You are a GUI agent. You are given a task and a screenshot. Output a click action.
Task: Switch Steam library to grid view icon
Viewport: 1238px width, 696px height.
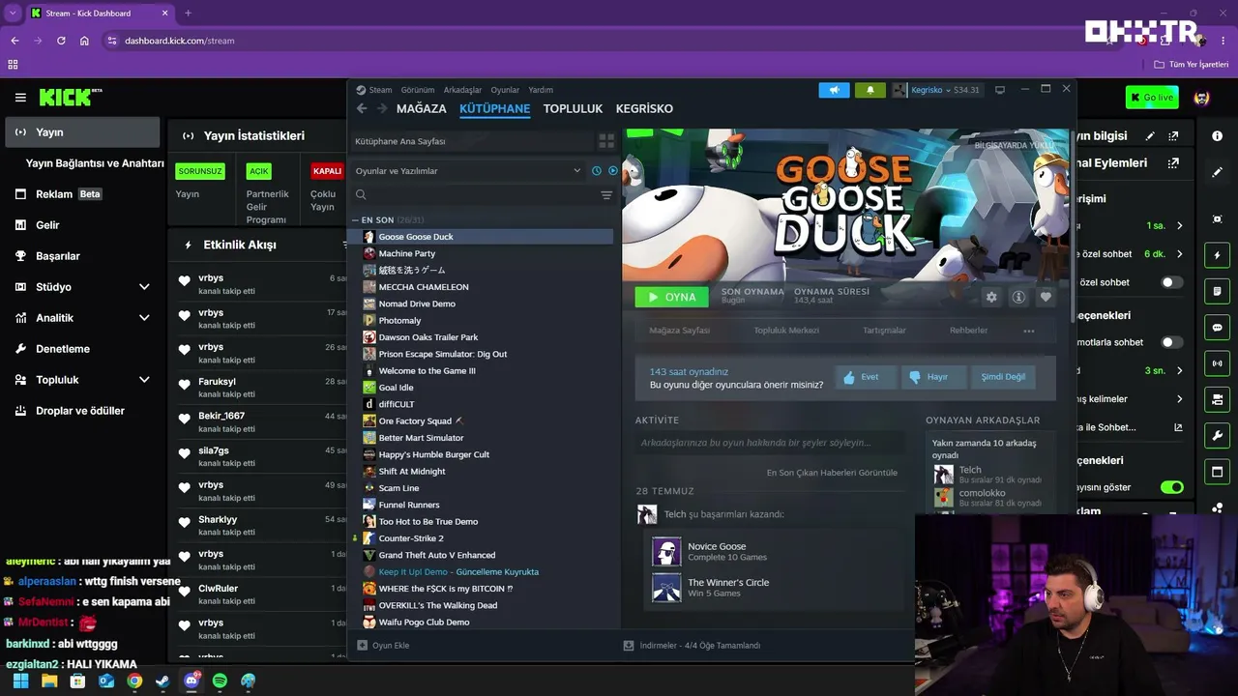click(606, 141)
